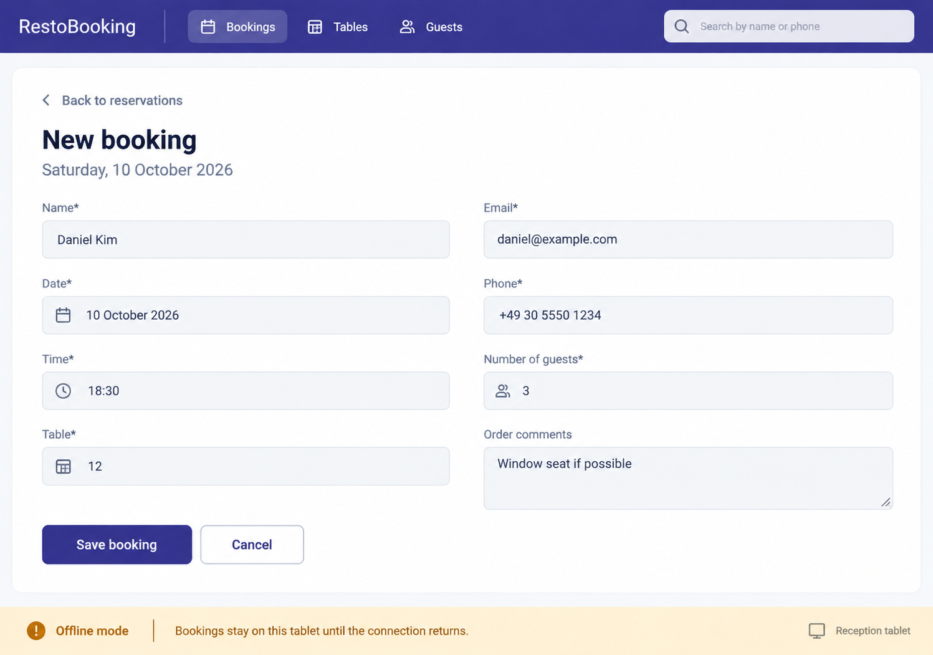Click the clock icon in the Time field

(x=63, y=391)
